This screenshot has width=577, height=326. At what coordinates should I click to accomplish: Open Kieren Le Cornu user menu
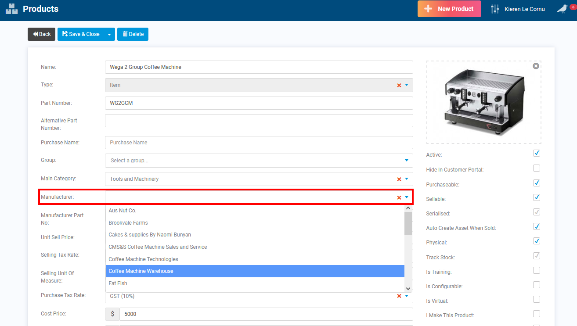(x=524, y=9)
